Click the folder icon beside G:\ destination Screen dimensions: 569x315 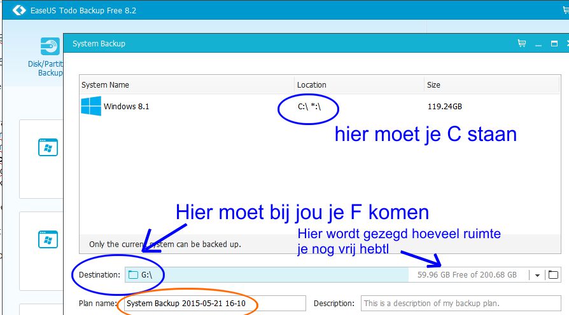[133, 275]
